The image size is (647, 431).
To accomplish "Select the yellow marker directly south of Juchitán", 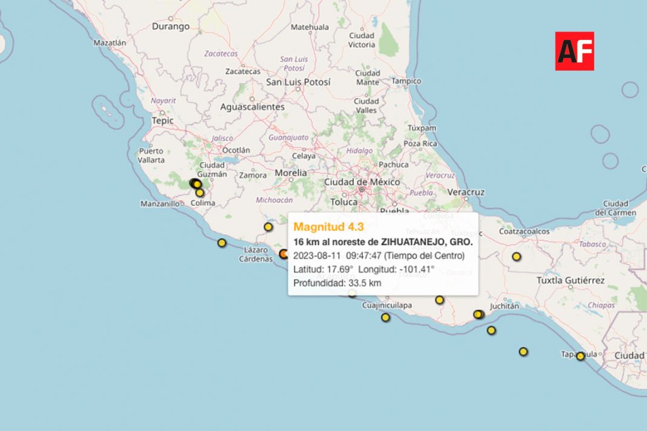I will (x=491, y=331).
